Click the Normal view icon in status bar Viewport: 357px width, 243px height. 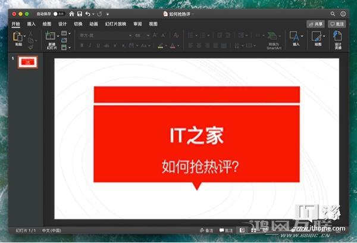(242, 230)
